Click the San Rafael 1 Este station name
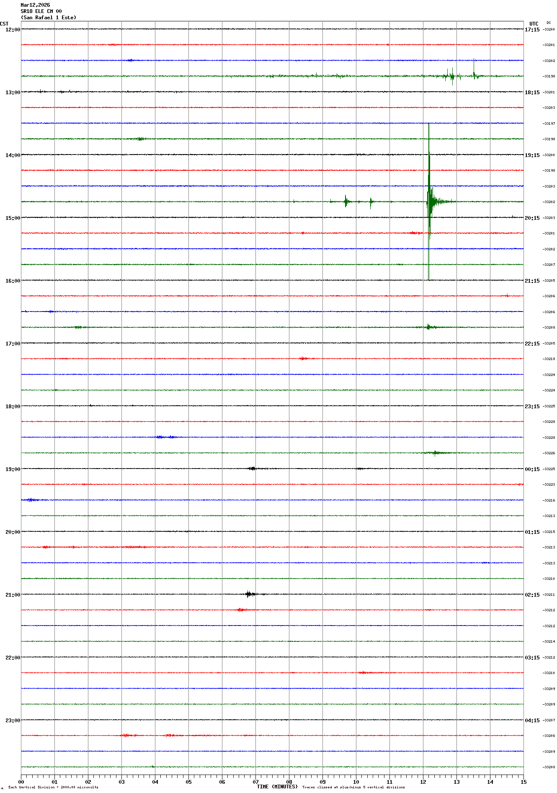 49,18
